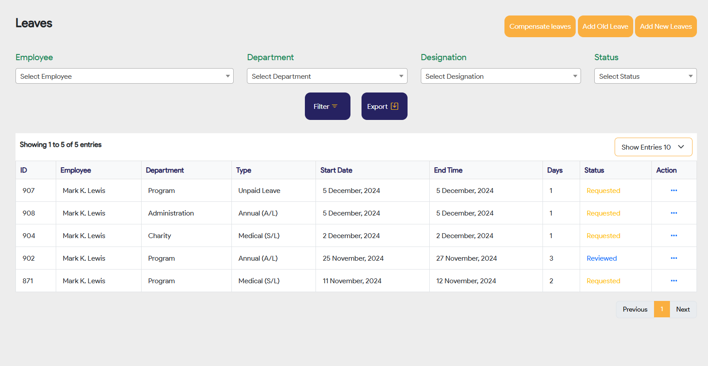Select page 1 in pagination
708x366 pixels.
(x=662, y=309)
